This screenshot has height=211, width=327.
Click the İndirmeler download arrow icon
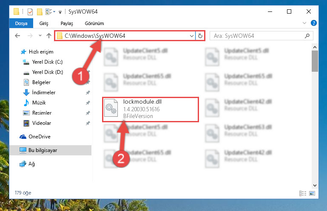click(x=26, y=93)
